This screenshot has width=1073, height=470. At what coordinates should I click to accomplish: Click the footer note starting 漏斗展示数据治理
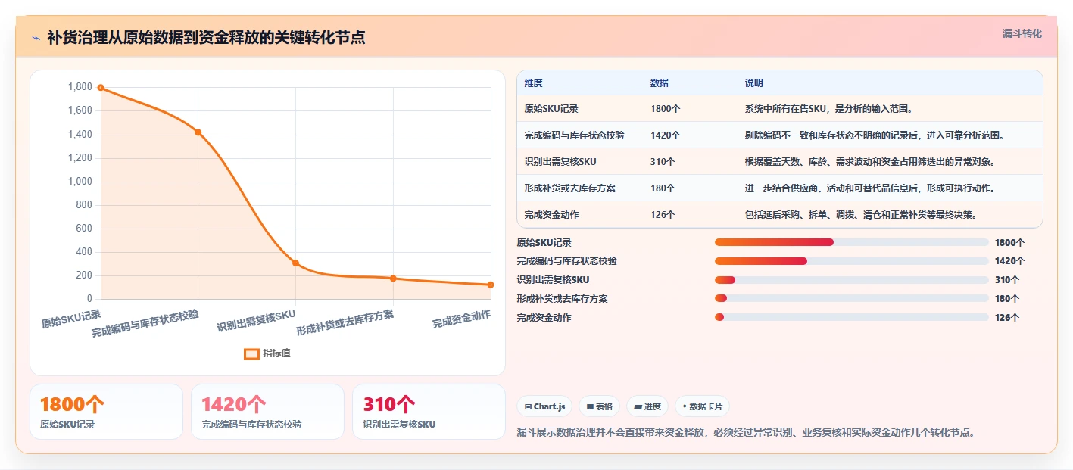[746, 433]
